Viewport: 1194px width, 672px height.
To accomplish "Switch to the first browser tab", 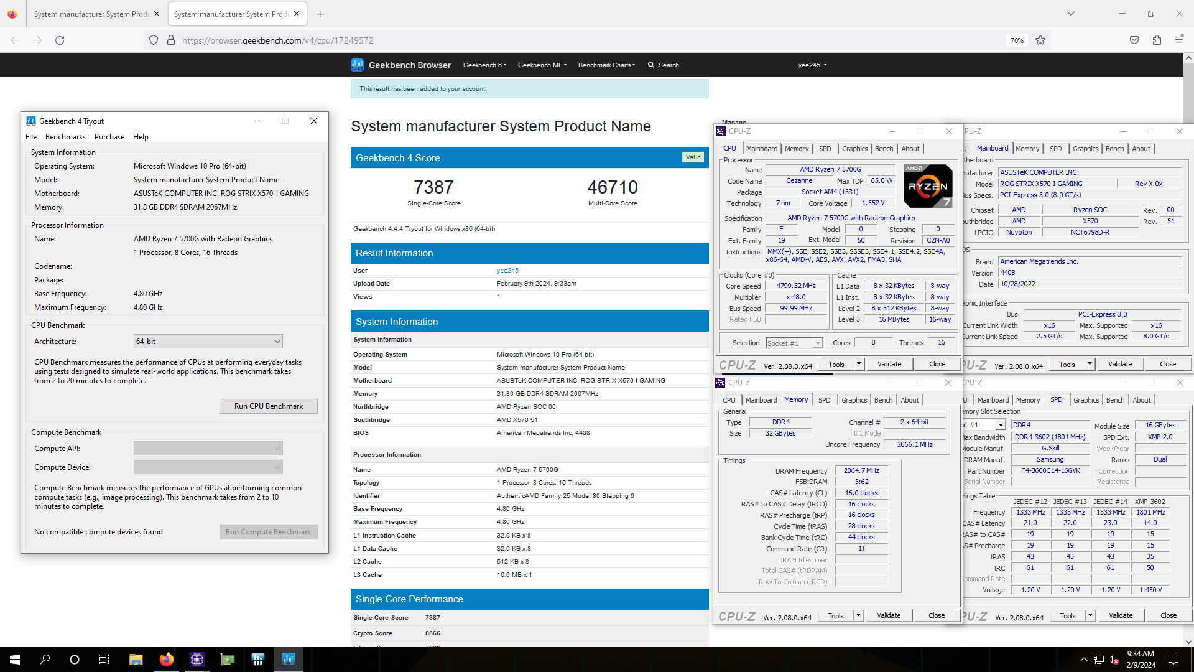I will click(92, 14).
